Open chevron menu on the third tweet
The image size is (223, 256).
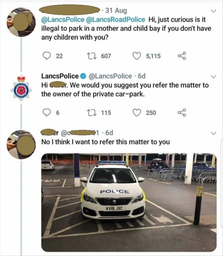tap(213, 133)
